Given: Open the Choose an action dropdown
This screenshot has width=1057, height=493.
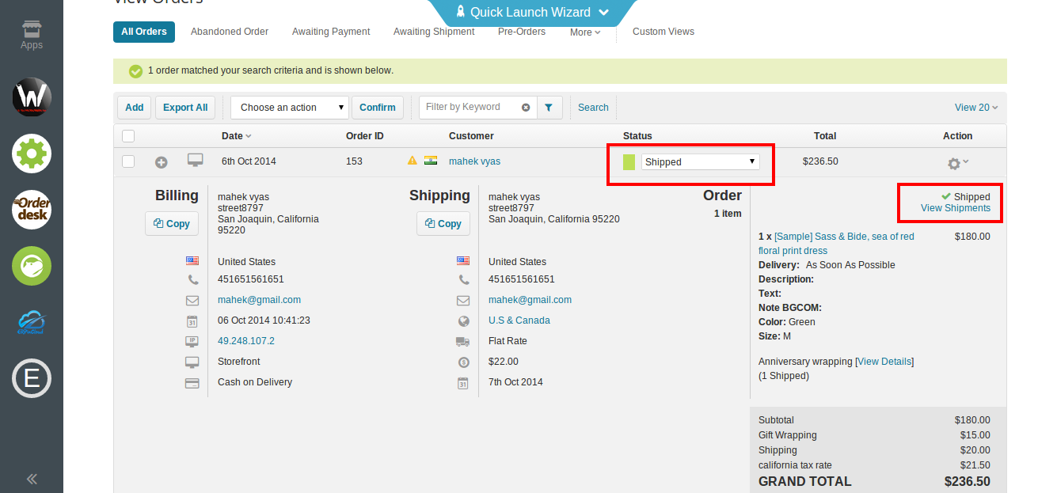Looking at the screenshot, I should [288, 106].
